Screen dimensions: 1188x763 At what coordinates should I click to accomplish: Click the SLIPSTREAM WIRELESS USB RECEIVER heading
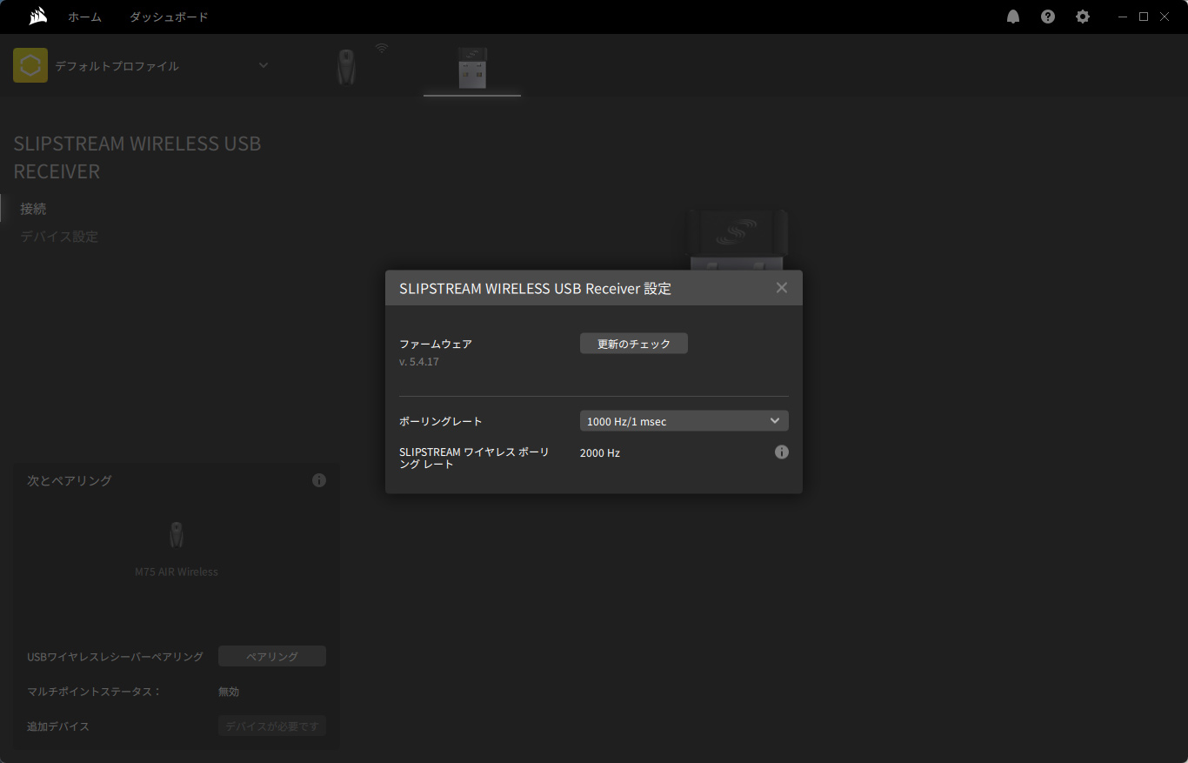[137, 157]
